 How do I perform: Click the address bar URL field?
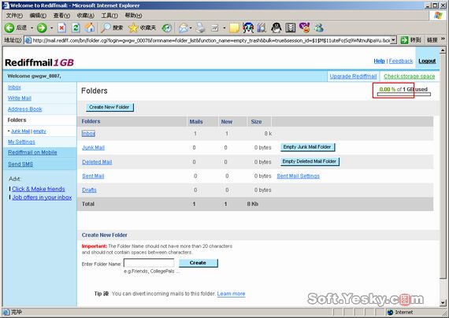(x=210, y=40)
